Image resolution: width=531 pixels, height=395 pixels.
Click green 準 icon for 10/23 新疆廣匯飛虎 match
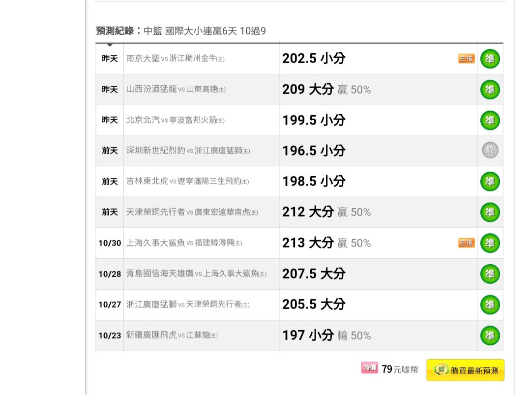pyautogui.click(x=490, y=335)
